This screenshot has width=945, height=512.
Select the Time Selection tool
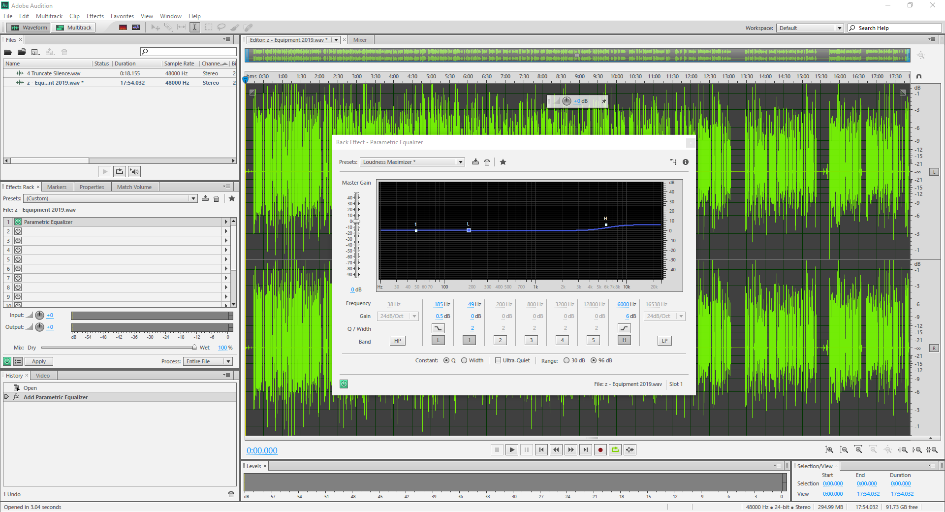click(195, 28)
